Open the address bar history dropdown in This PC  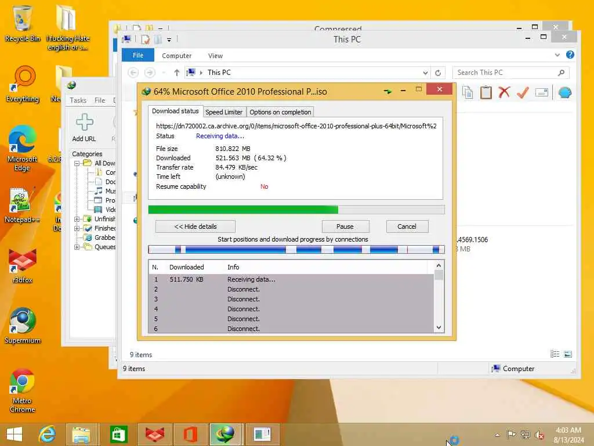[425, 73]
